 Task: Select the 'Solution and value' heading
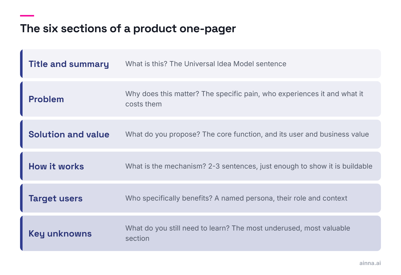click(69, 134)
